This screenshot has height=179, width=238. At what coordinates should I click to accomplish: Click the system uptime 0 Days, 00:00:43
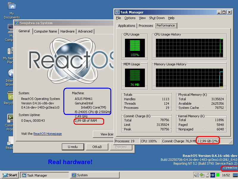[x=33, y=121]
